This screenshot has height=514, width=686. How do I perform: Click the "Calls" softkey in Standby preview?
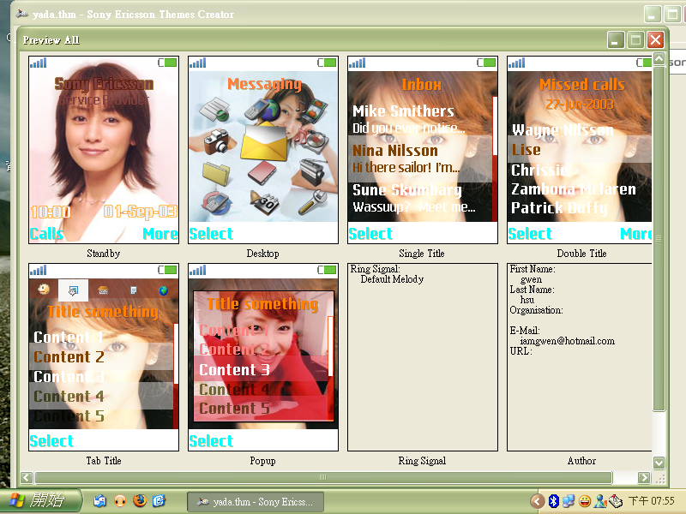coord(46,234)
